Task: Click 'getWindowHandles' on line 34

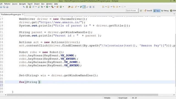Action: (x=78, y=75)
